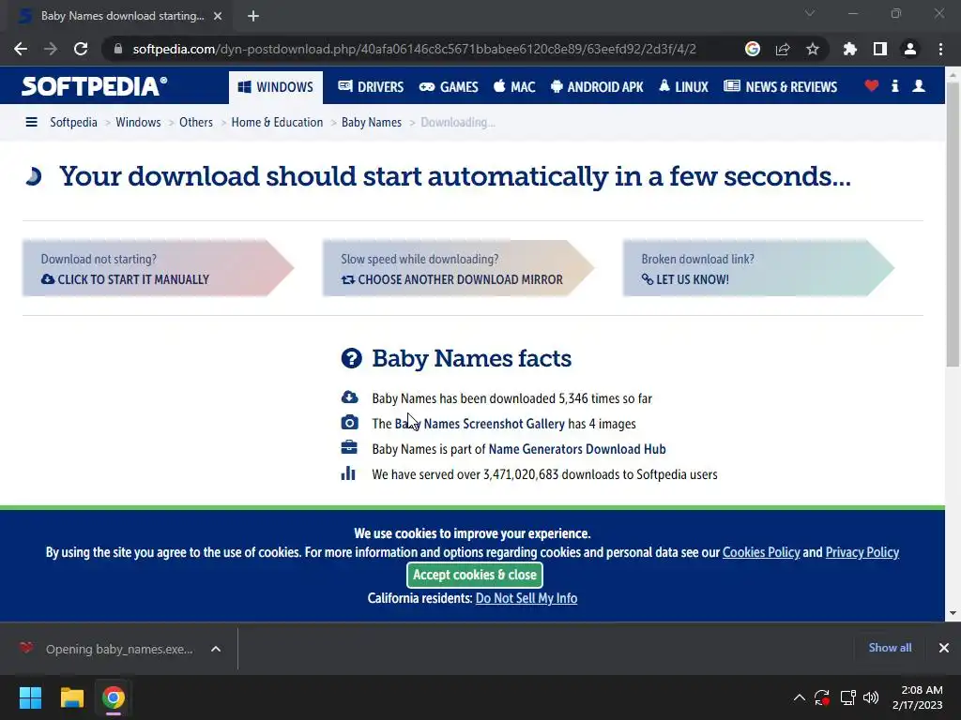Image resolution: width=961 pixels, height=720 pixels.
Task: Click the scrollbar down arrow
Action: [x=953, y=613]
